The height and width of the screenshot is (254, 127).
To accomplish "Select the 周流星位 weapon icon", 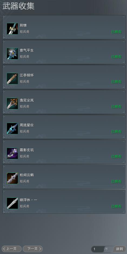I will coord(12,128).
